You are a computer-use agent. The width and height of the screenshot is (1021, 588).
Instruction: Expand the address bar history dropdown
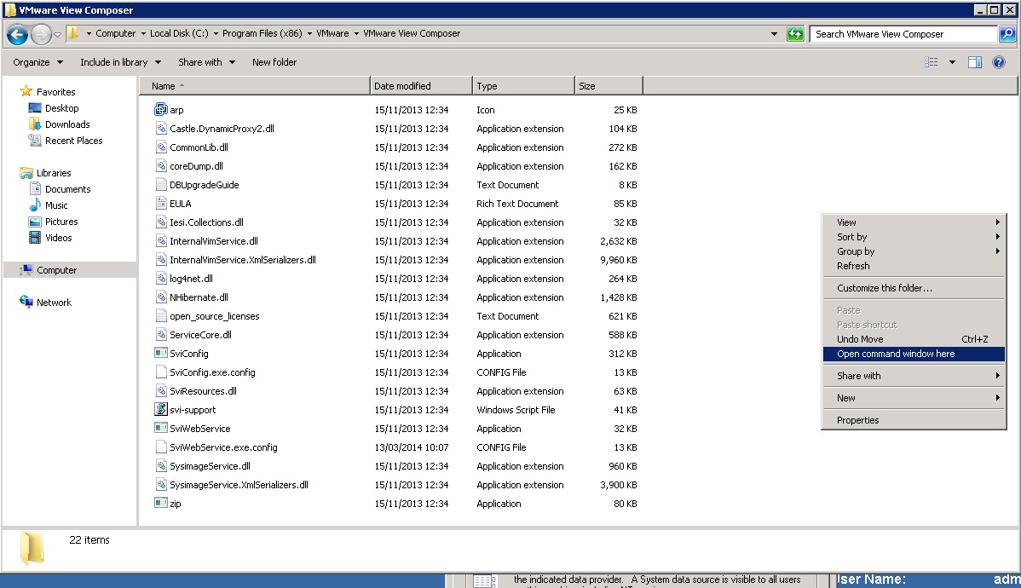tap(774, 34)
